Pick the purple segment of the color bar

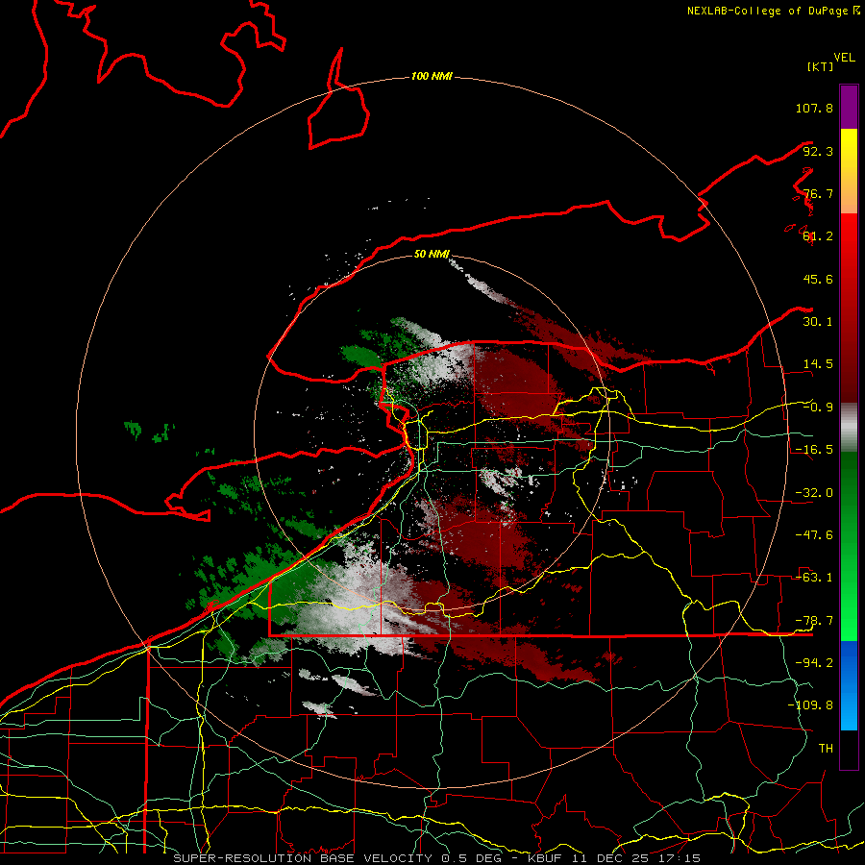point(849,107)
